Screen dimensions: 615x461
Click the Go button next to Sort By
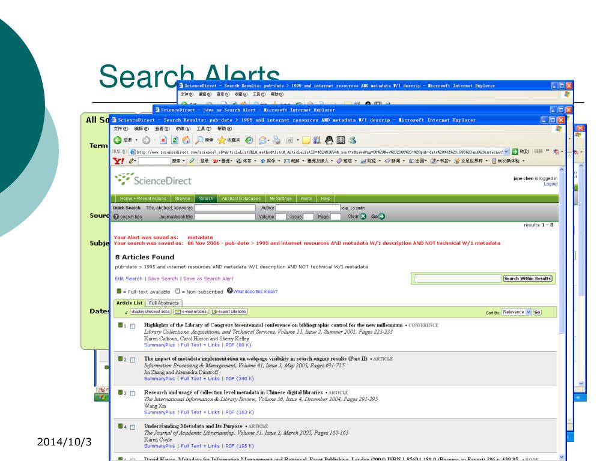point(537,312)
